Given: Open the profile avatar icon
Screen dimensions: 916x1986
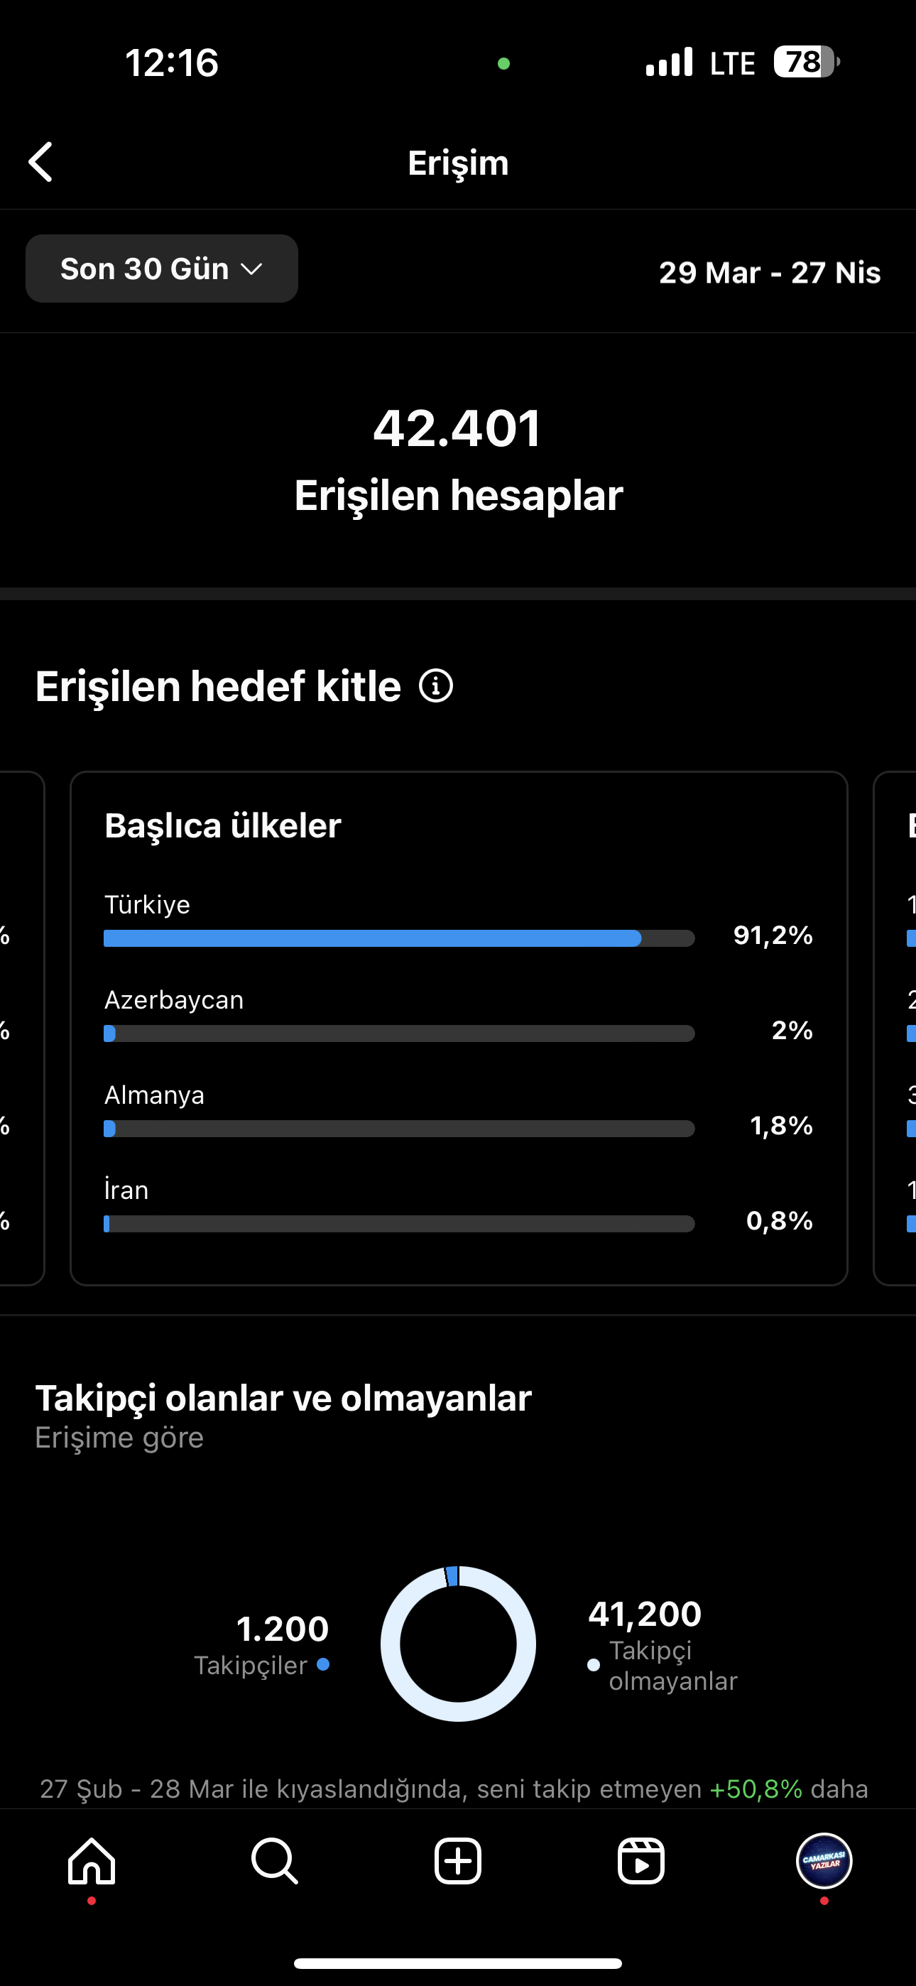Looking at the screenshot, I should click(824, 1861).
